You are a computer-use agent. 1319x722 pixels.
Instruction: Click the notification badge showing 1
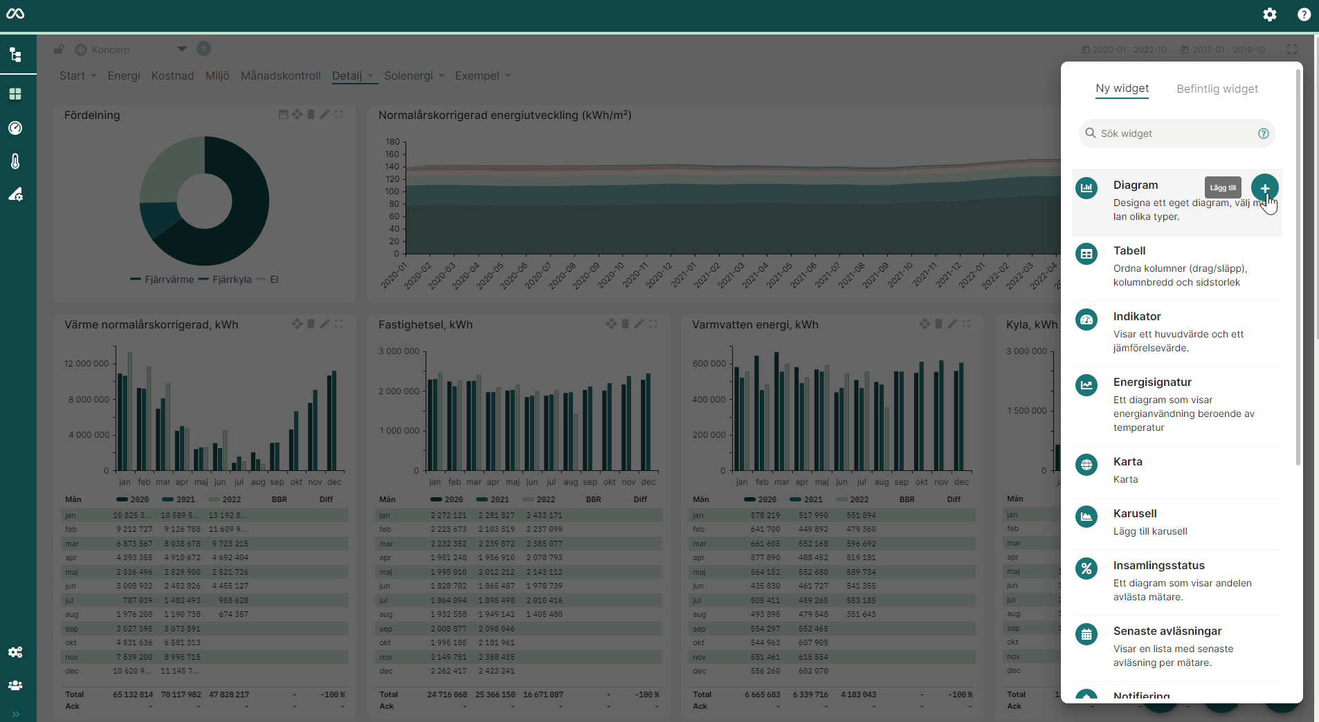(x=203, y=48)
